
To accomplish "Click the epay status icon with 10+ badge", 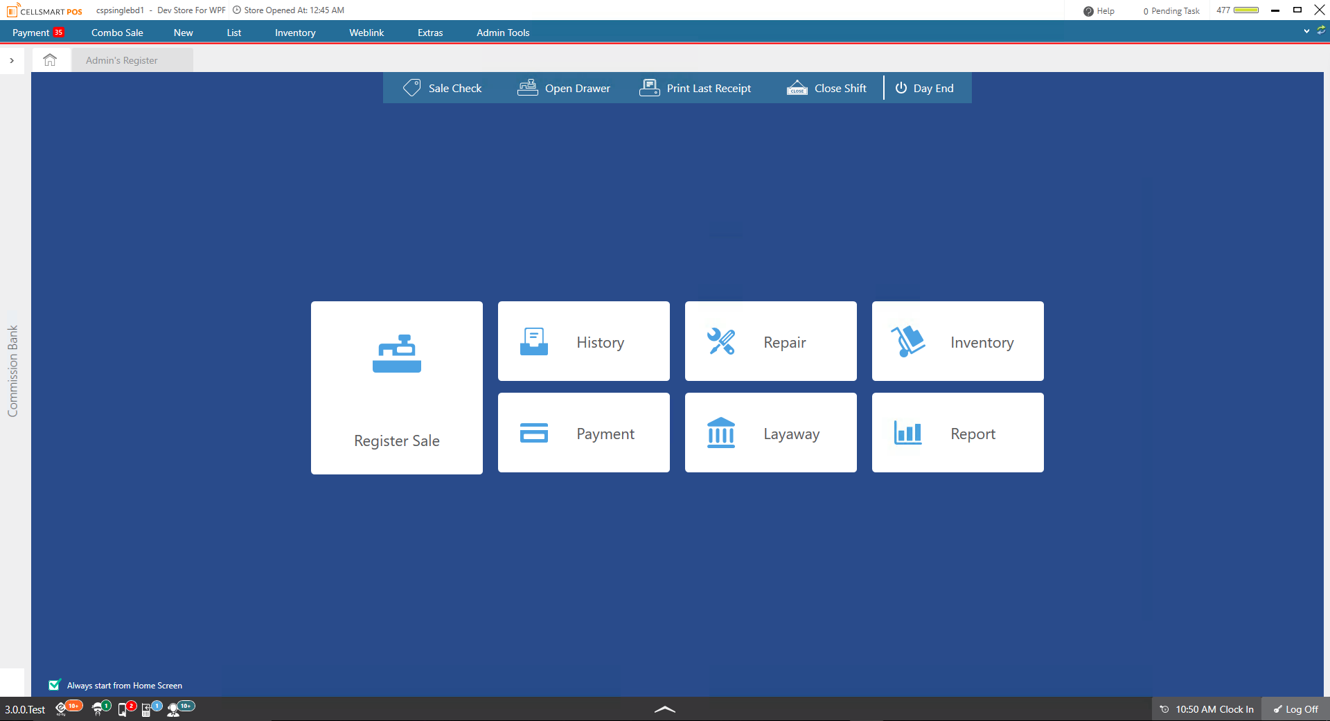I will point(69,708).
